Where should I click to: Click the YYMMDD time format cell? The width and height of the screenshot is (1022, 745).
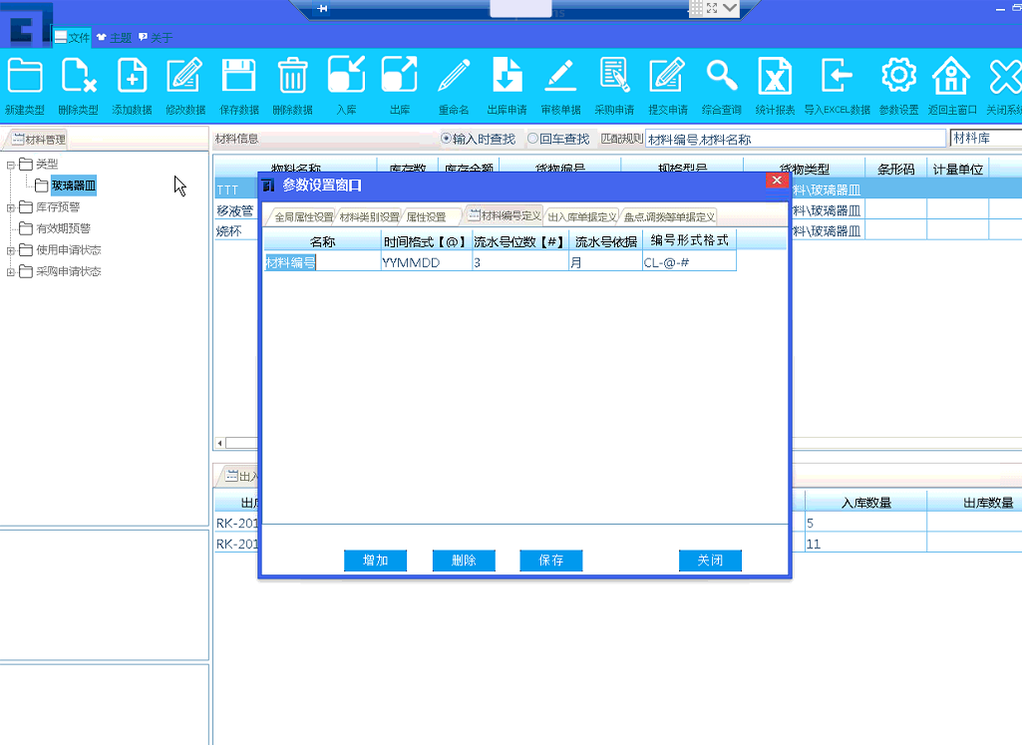click(x=427, y=262)
